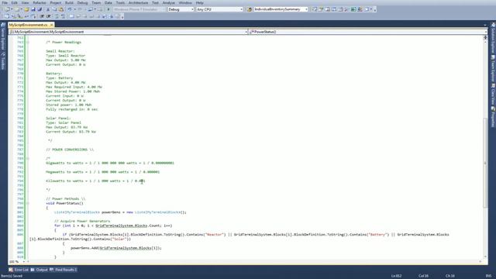
Task: Click the Copy icon in toolbar
Action: point(54,9)
